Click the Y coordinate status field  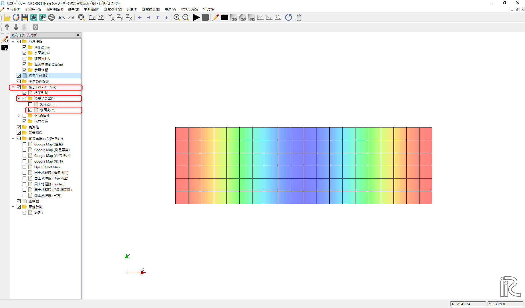[x=505, y=304]
